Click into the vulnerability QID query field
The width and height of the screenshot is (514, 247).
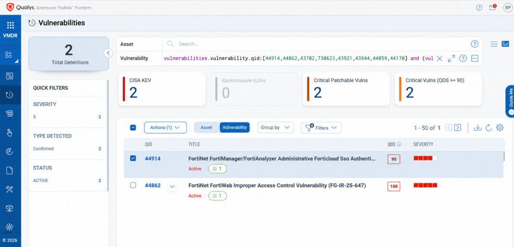point(298,59)
